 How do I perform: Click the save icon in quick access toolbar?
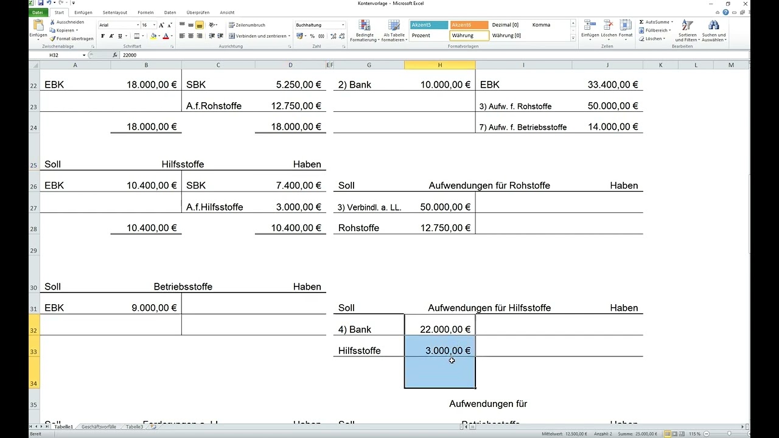pyautogui.click(x=41, y=3)
